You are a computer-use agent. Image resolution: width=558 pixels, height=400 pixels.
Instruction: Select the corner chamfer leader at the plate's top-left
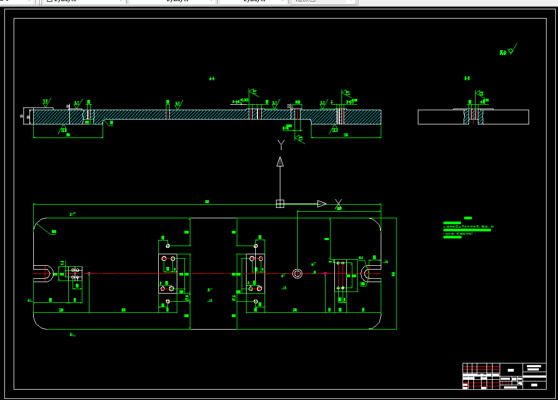pyautogui.click(x=45, y=228)
